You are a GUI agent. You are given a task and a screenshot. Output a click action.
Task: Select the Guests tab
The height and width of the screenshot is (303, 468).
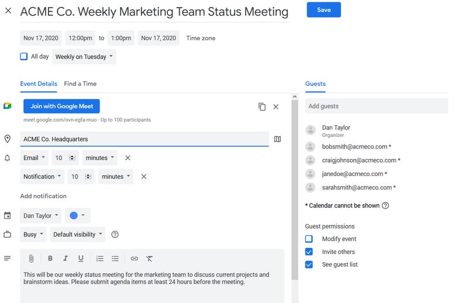(315, 84)
